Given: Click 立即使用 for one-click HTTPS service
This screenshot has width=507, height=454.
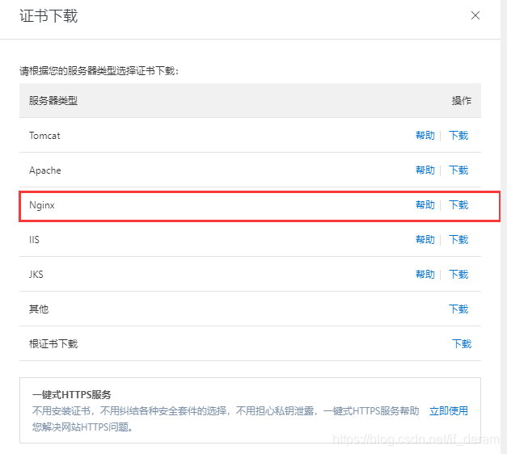Looking at the screenshot, I should pos(449,411).
